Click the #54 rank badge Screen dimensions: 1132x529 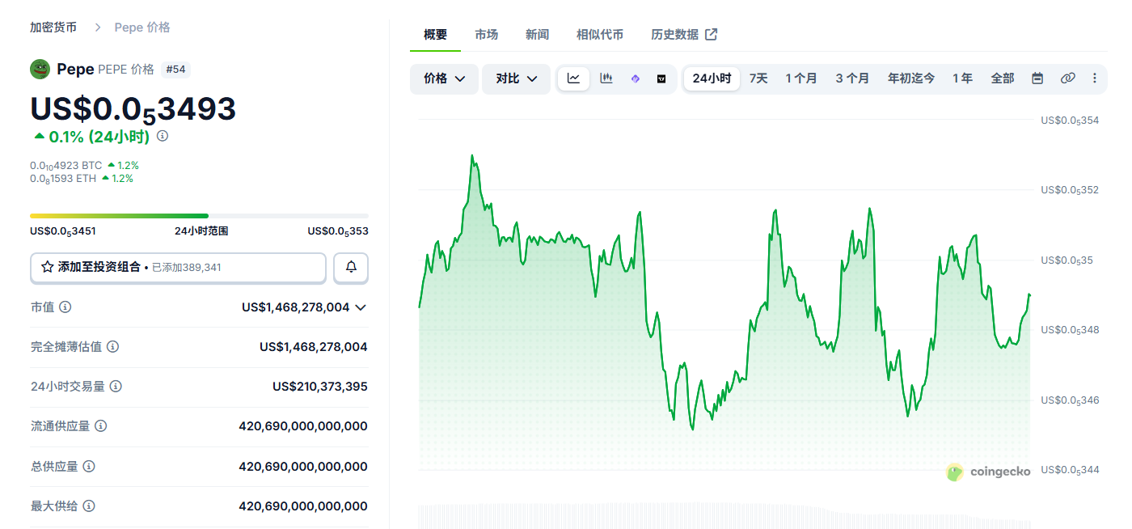[175, 70]
